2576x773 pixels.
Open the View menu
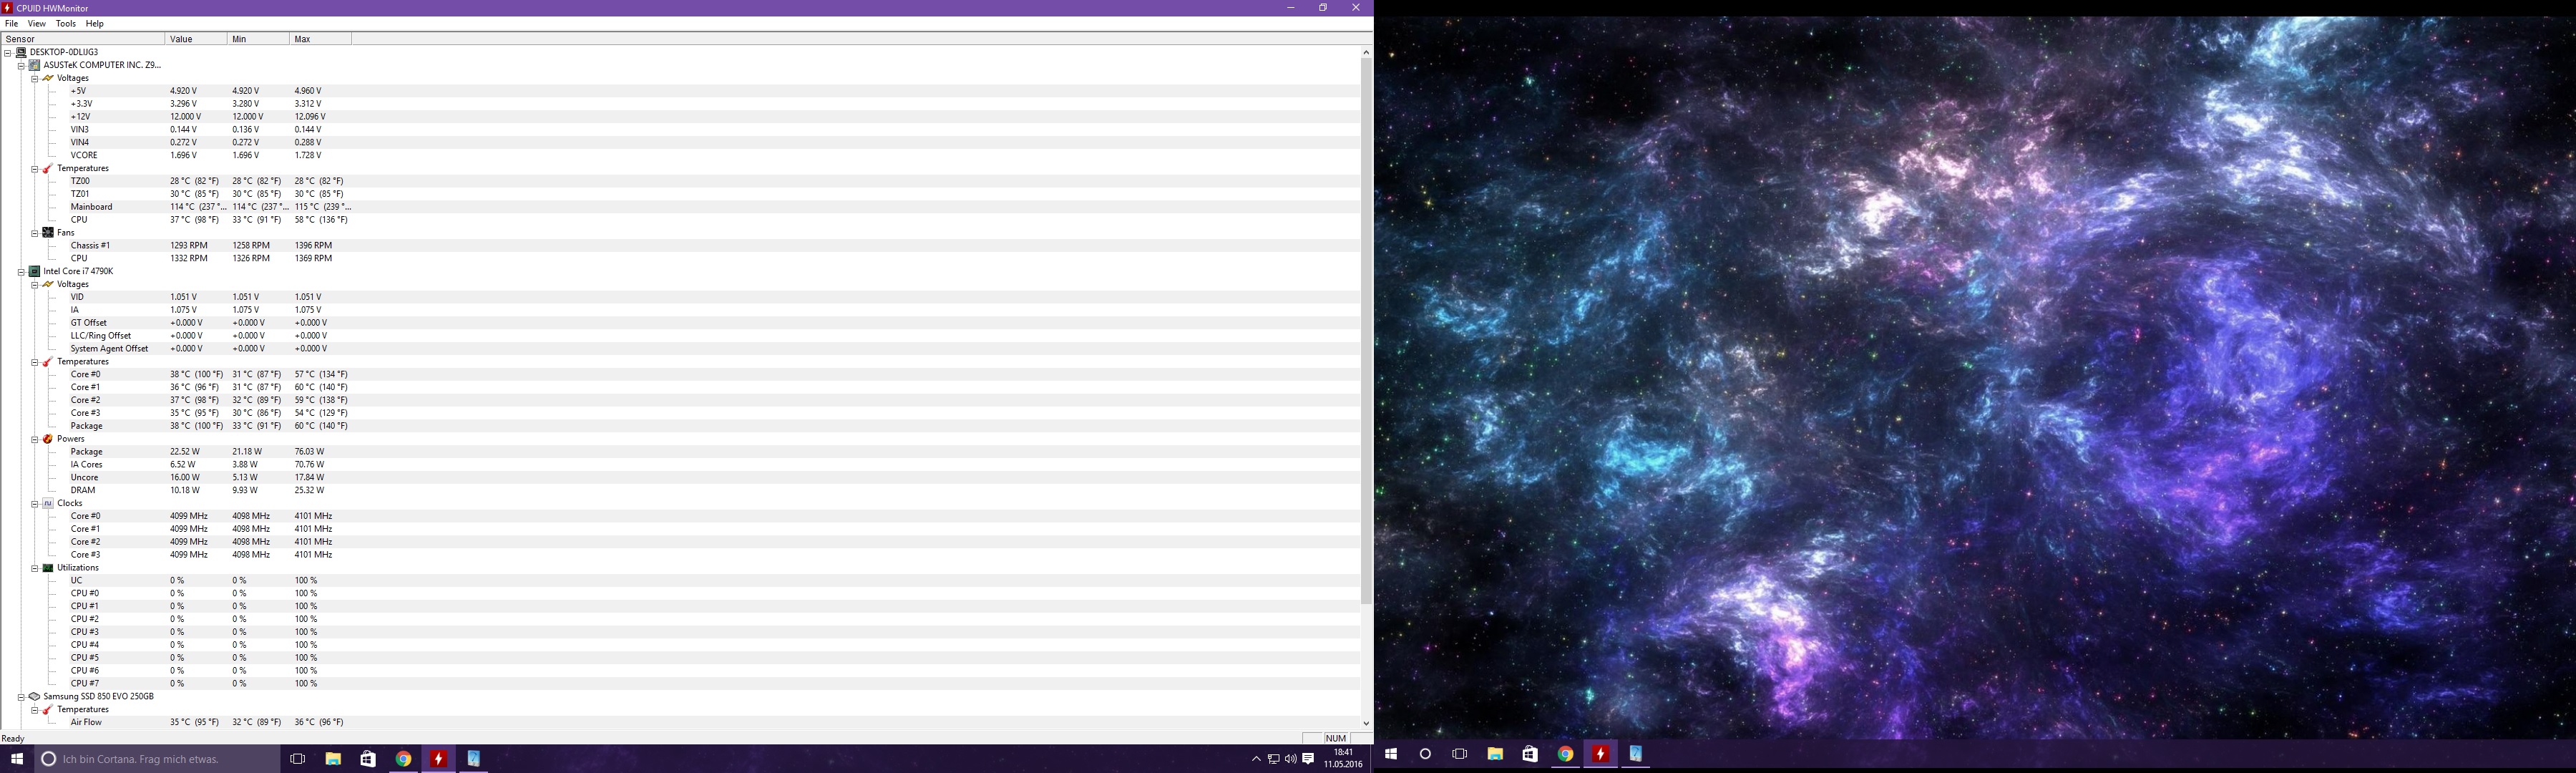tap(36, 24)
